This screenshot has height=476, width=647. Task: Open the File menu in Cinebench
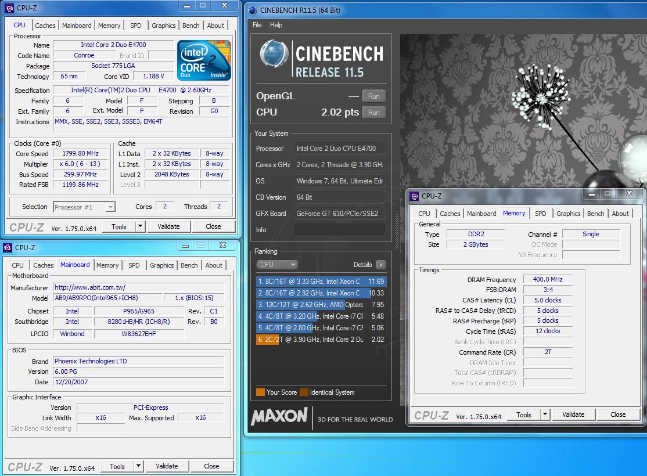point(257,25)
